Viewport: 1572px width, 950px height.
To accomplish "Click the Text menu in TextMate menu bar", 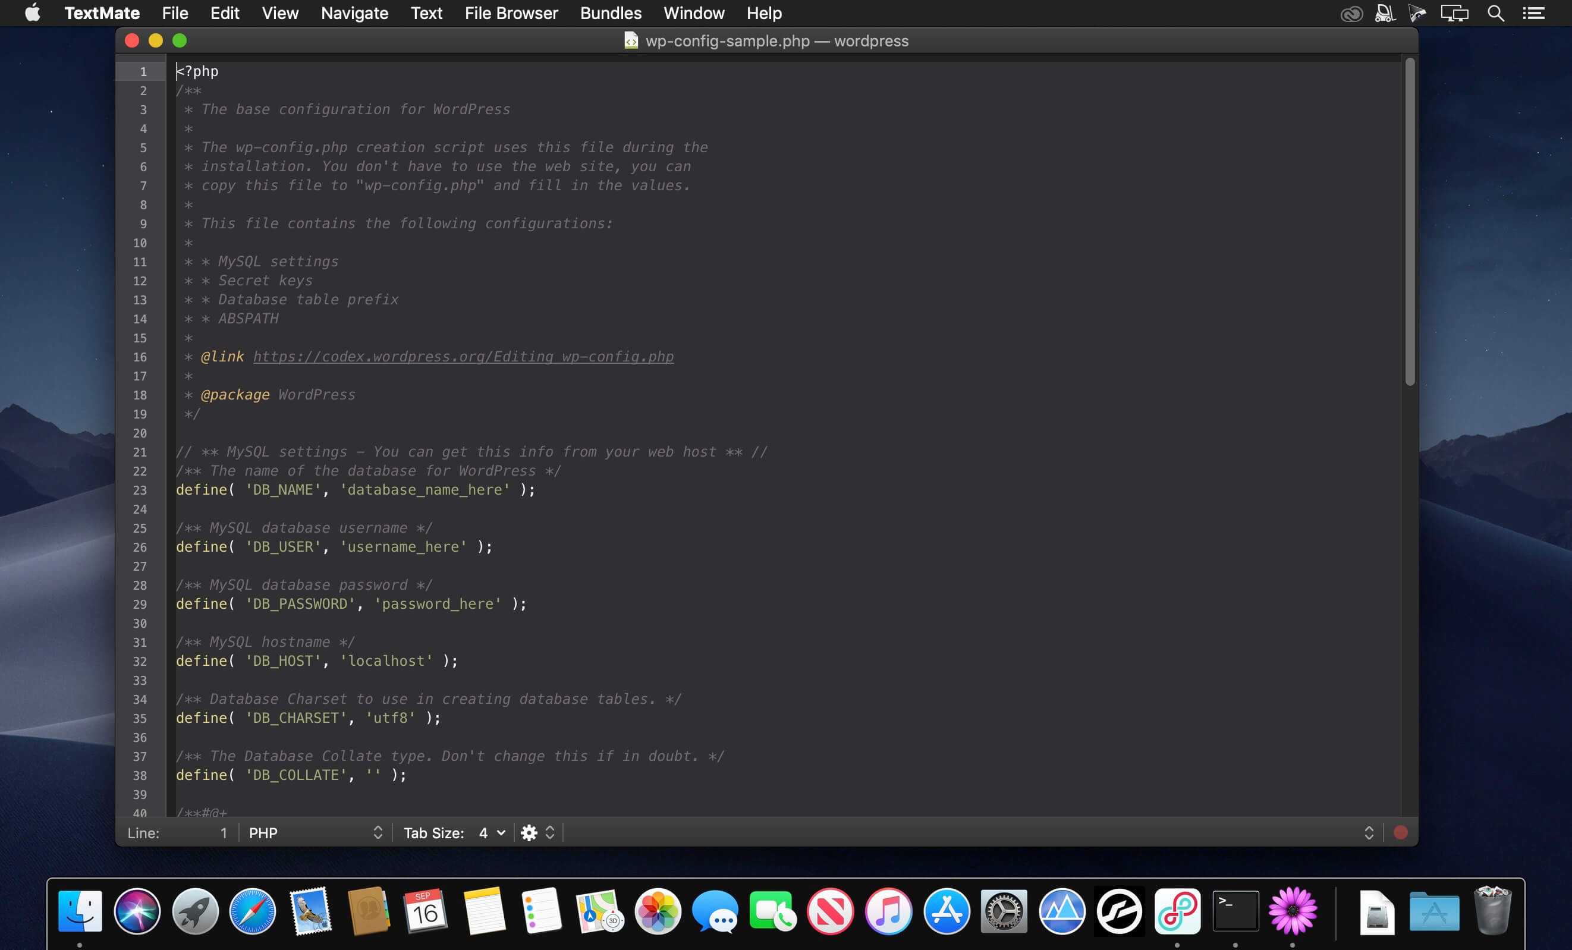I will tap(426, 14).
